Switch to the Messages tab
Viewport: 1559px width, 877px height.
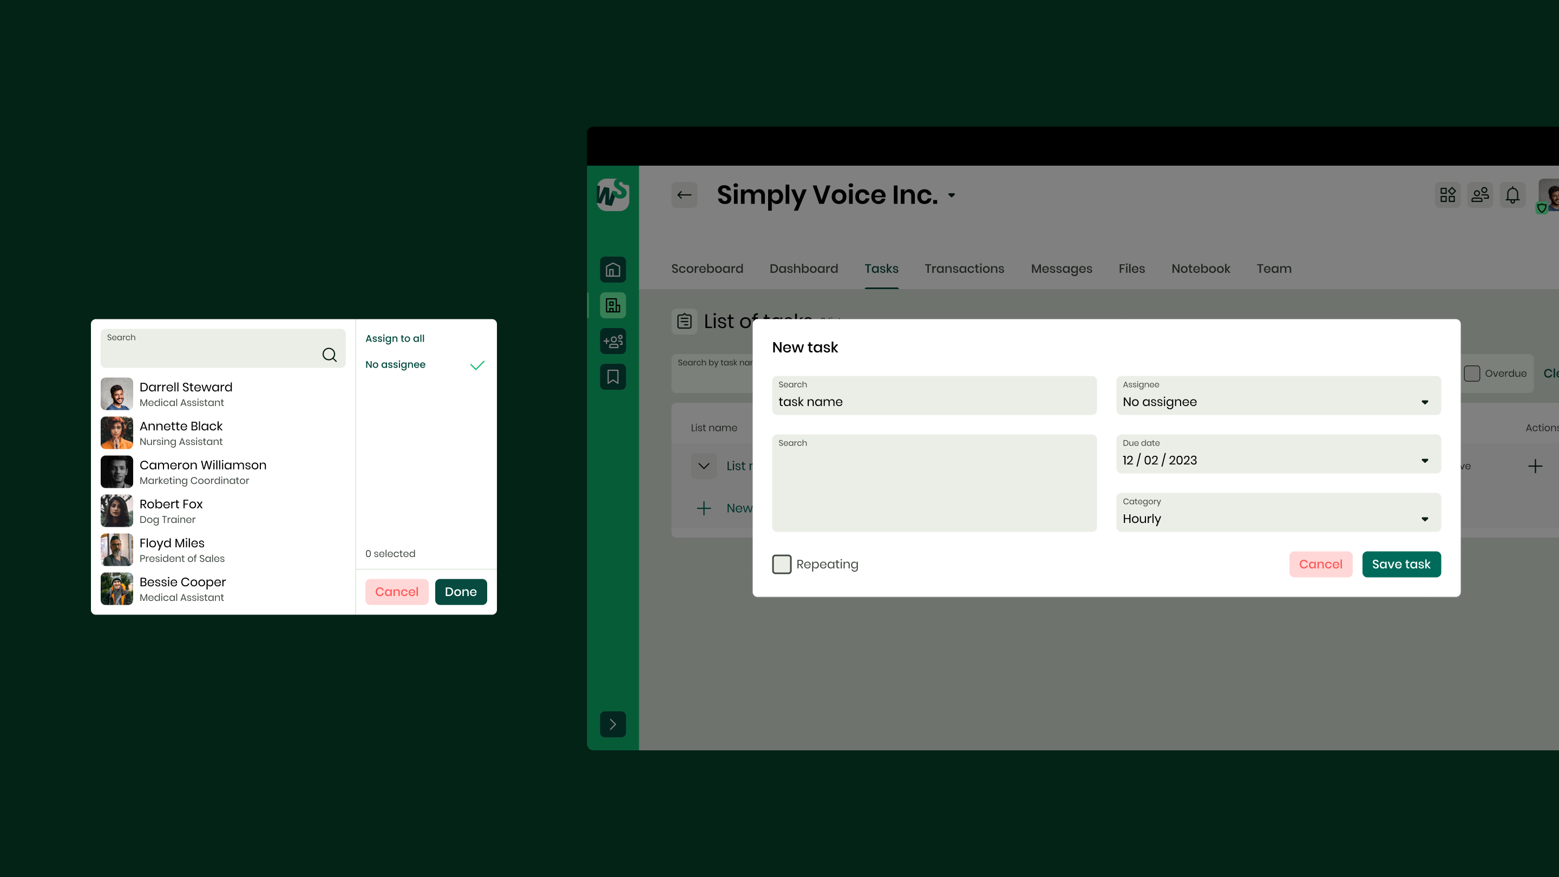1062,269
